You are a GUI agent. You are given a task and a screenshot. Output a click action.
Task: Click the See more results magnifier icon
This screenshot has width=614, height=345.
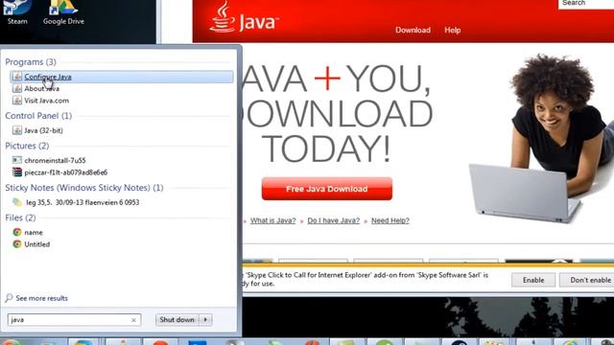tap(9, 298)
